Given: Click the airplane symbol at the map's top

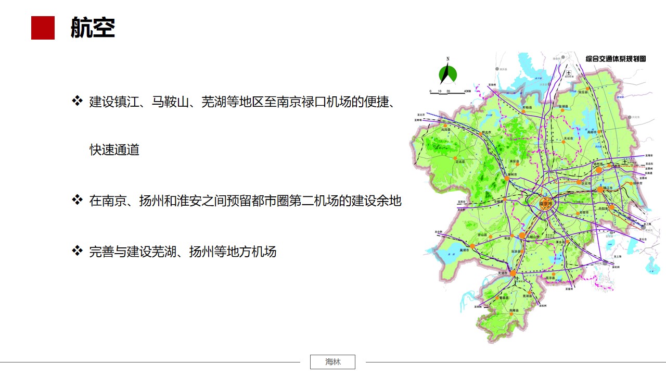Looking at the screenshot, I should (569, 72).
